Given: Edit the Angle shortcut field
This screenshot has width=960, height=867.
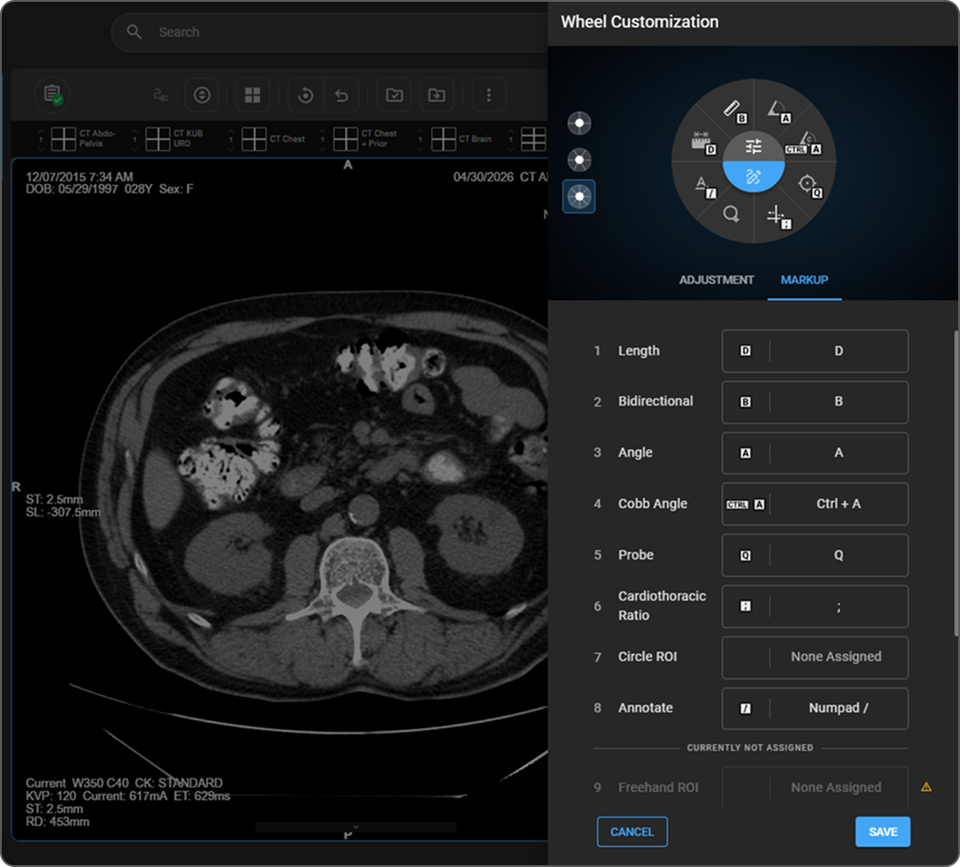Looking at the screenshot, I should (x=815, y=453).
